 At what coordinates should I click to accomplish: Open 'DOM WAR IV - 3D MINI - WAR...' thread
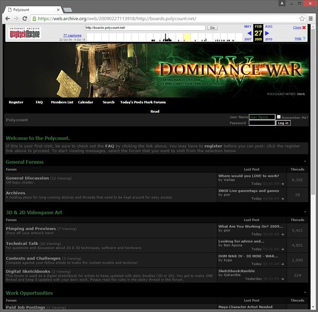click(248, 256)
